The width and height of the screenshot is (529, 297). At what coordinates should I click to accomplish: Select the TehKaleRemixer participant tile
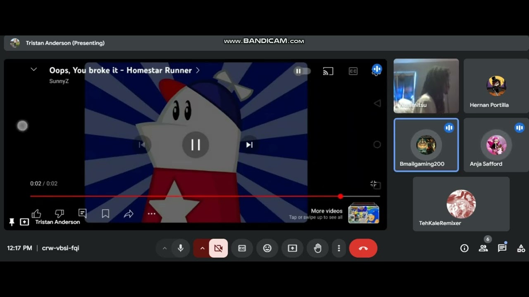pyautogui.click(x=461, y=204)
